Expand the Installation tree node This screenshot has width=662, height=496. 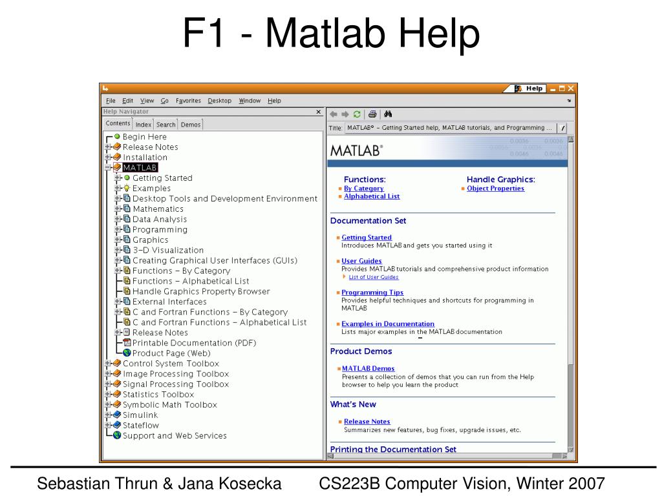108,157
